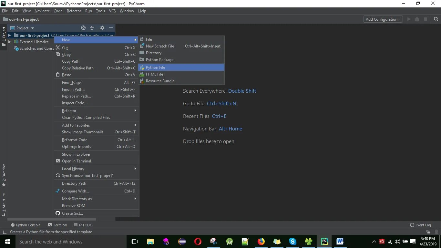Click the GitHub icon beside Create Gist
Screen dimensions: 441x248
click(58, 213)
